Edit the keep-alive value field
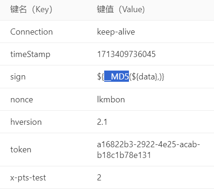This screenshot has height=193, width=214. [116, 32]
